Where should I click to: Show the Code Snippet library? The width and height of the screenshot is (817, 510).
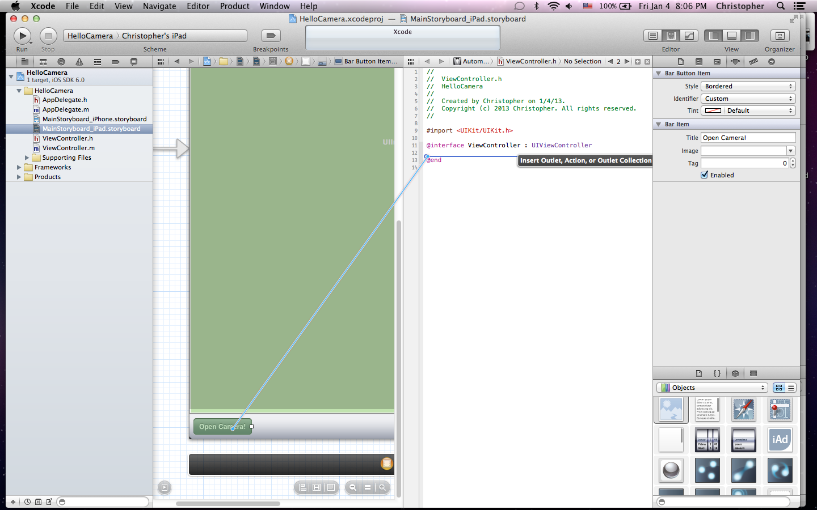[717, 373]
